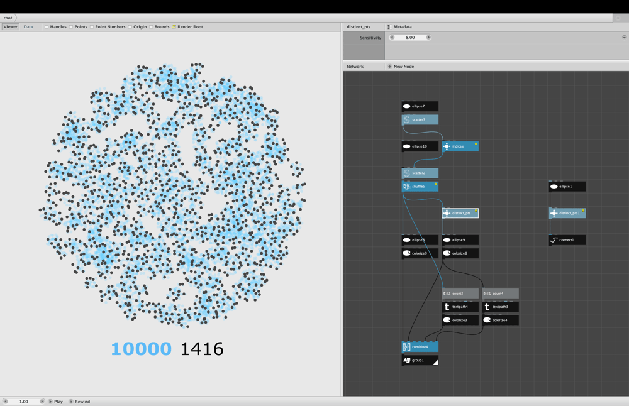Select the shuffle5 node icon

click(x=406, y=187)
